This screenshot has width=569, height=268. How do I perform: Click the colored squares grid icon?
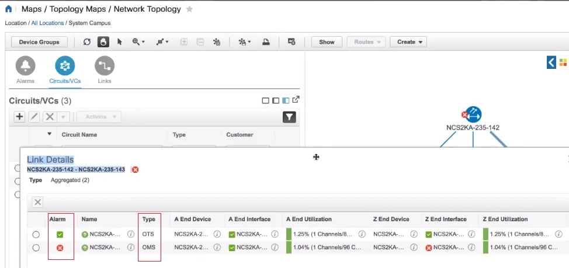pyautogui.click(x=563, y=62)
